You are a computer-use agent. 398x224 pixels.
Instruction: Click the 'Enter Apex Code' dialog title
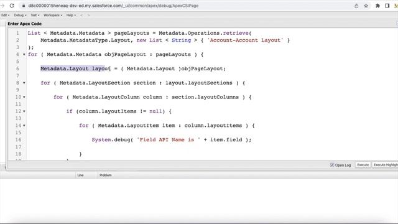coord(25,24)
